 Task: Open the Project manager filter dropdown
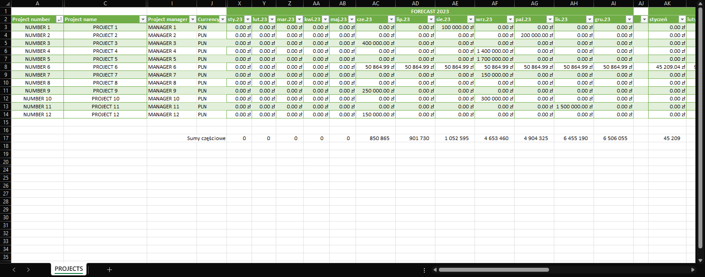(x=193, y=19)
